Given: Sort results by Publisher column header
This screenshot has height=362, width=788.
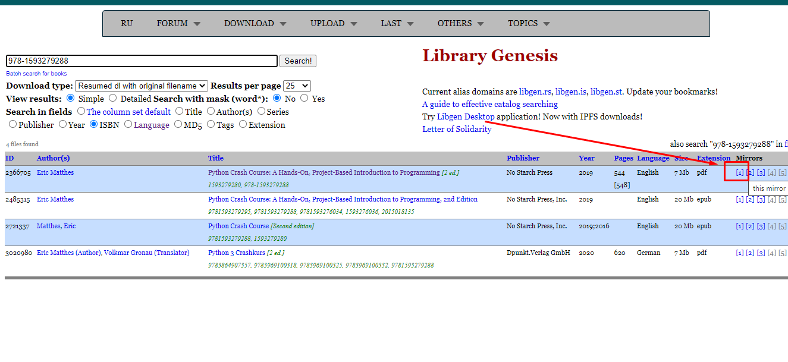Looking at the screenshot, I should [x=523, y=158].
